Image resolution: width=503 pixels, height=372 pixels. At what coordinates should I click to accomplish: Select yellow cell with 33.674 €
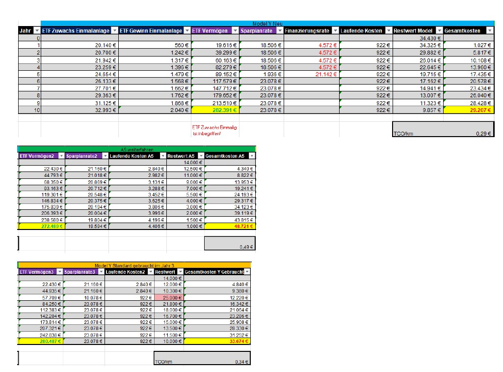click(217, 341)
